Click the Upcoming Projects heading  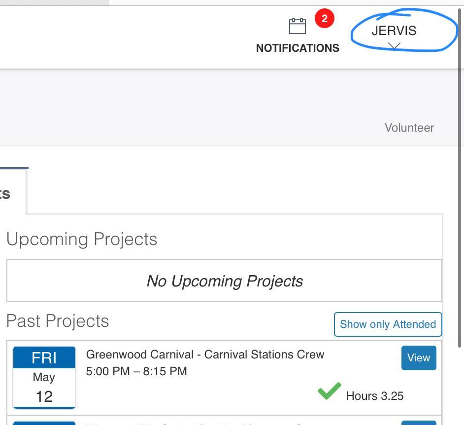tap(82, 239)
